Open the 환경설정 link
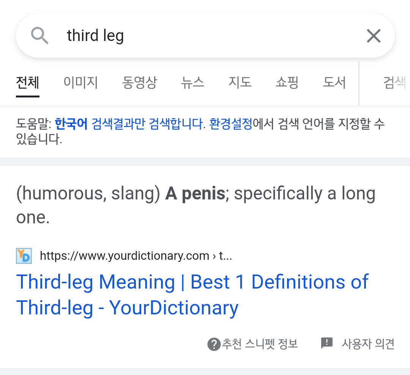 tap(231, 124)
